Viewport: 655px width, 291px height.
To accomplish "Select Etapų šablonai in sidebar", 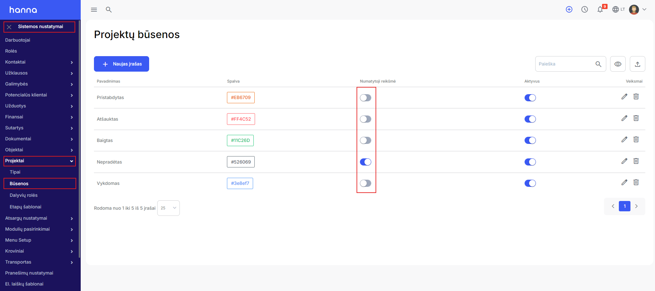I will 26,207.
